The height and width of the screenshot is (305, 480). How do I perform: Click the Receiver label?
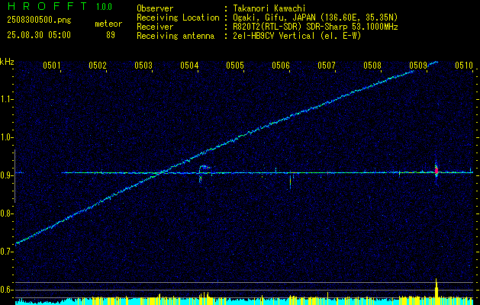coord(155,27)
